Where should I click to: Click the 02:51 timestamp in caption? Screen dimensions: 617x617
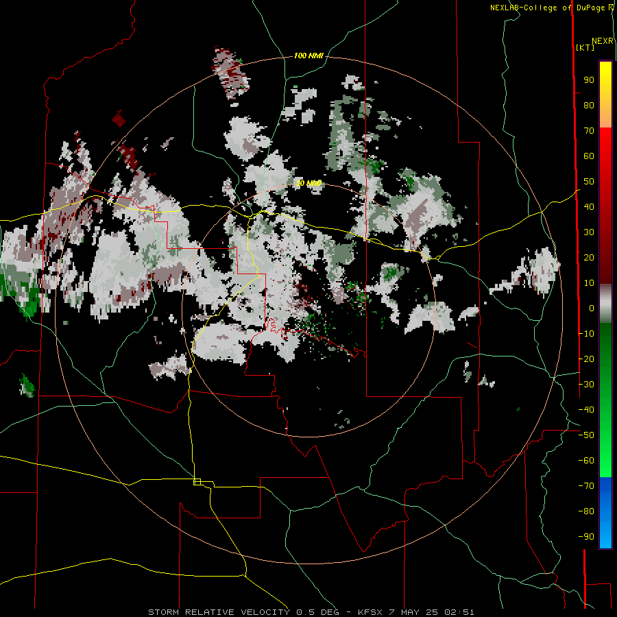(459, 612)
